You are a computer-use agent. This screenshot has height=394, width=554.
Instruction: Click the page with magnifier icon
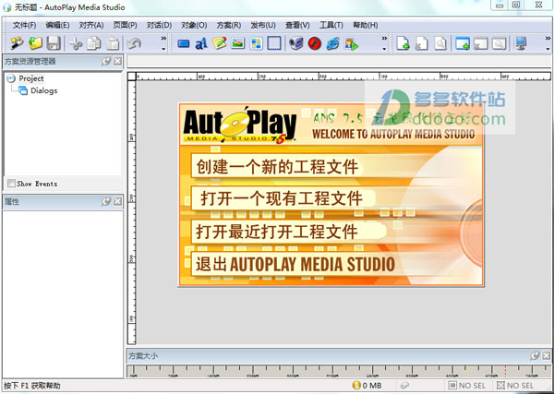[440, 43]
